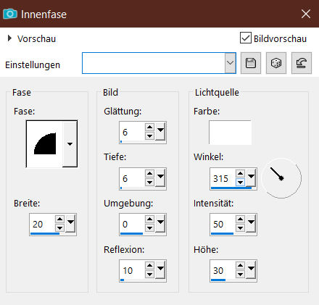Click the save preset floppy disk icon
The image size is (319, 305).
[251, 63]
